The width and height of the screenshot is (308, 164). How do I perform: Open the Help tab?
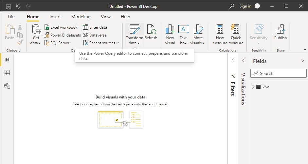point(125,17)
